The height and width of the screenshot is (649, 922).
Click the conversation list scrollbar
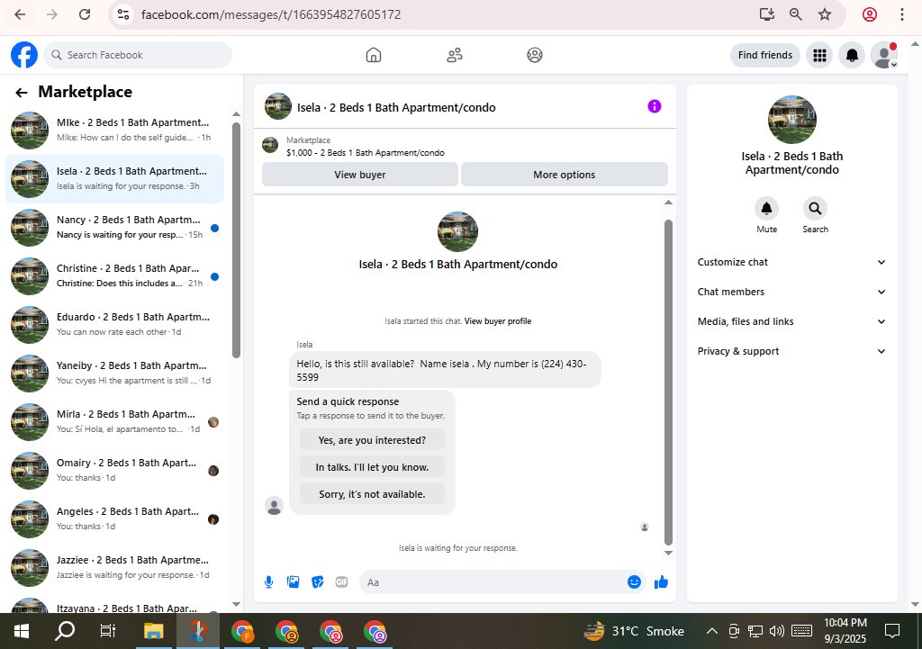tap(237, 239)
